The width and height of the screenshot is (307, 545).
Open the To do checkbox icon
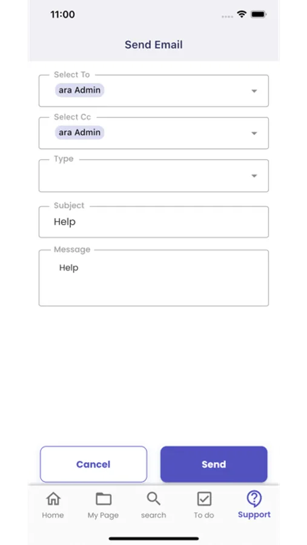click(x=204, y=499)
